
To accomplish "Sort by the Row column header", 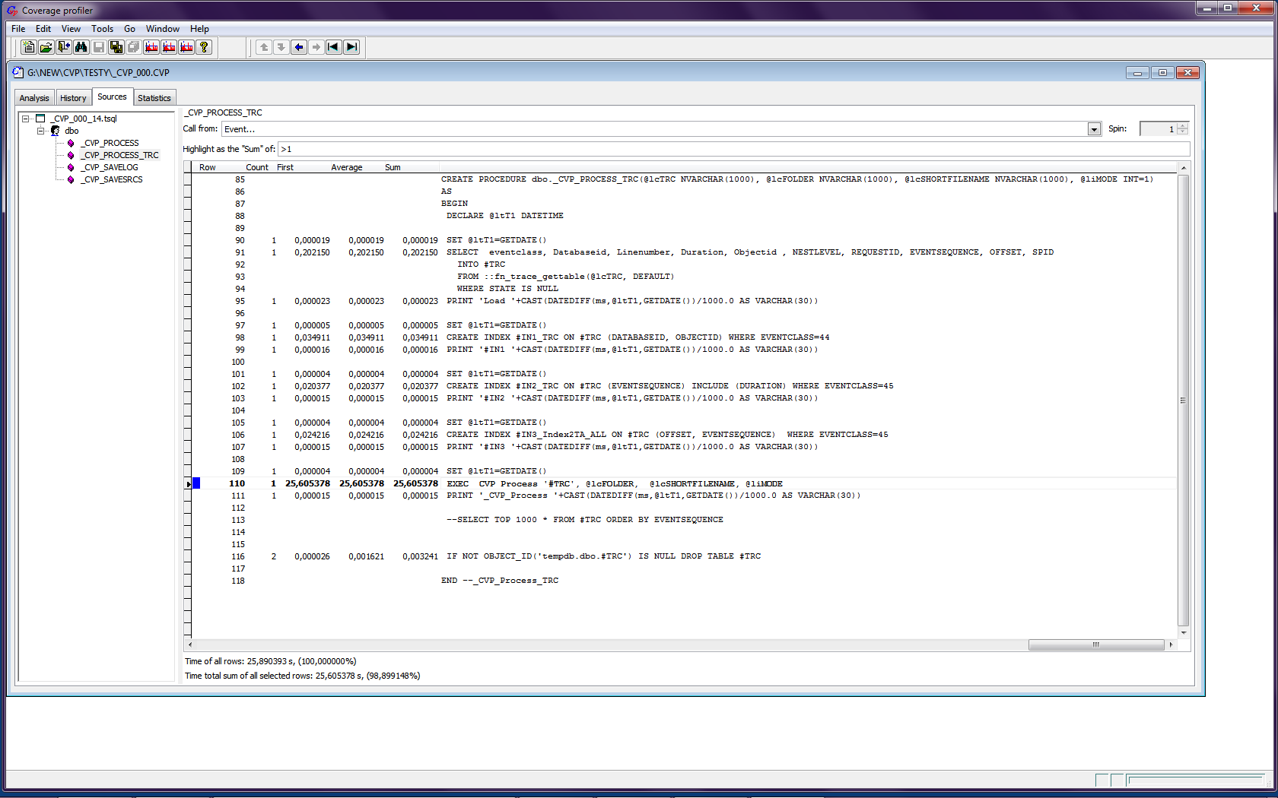I will coord(207,167).
